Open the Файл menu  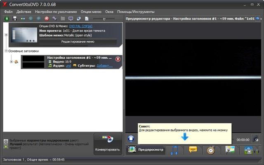(8, 12)
